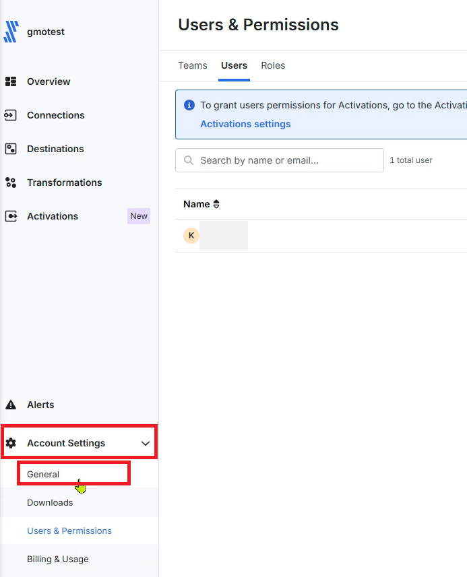Image resolution: width=467 pixels, height=577 pixels.
Task: Click the Search by name or email field
Action: coord(280,160)
